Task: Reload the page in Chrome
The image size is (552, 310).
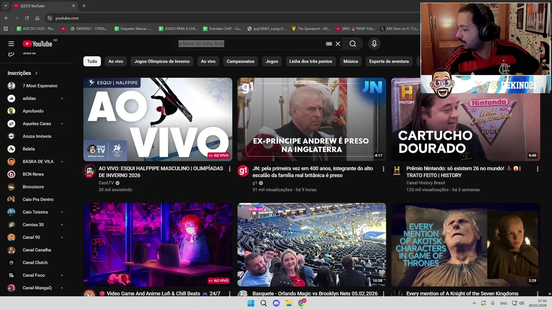Action: coord(27,18)
